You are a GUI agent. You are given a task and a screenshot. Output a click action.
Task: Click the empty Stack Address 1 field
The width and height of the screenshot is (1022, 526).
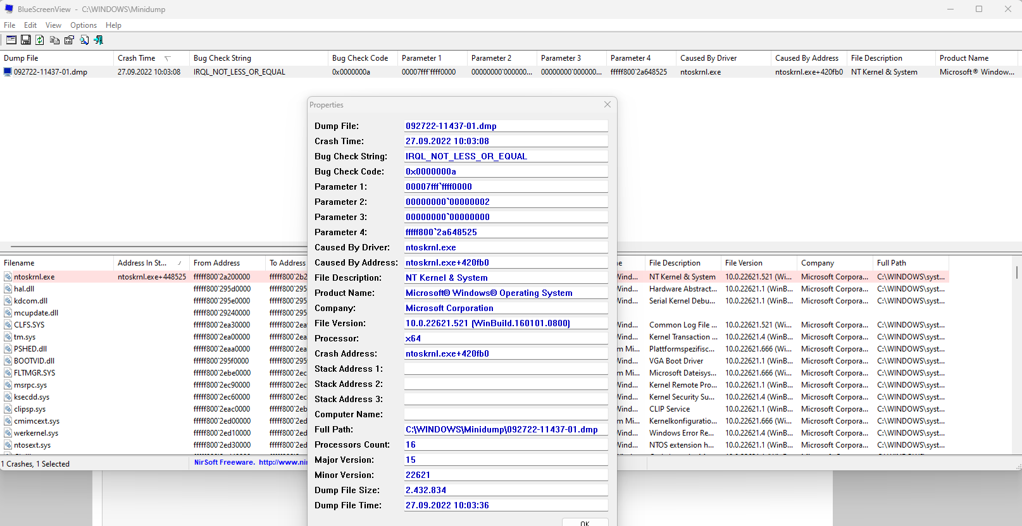(506, 369)
